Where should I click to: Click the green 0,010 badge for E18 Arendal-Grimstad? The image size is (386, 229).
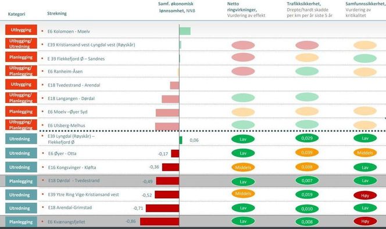307,209
